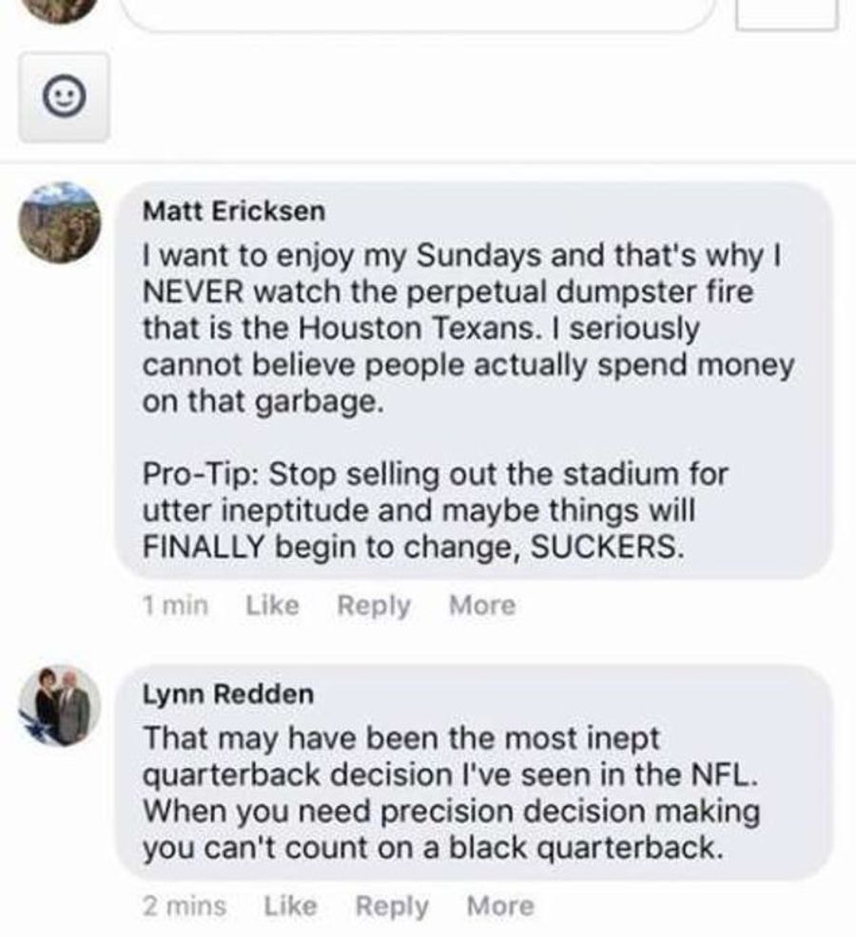Like Matt Ericksen's comment
Image resolution: width=856 pixels, height=937 pixels.
[x=273, y=605]
